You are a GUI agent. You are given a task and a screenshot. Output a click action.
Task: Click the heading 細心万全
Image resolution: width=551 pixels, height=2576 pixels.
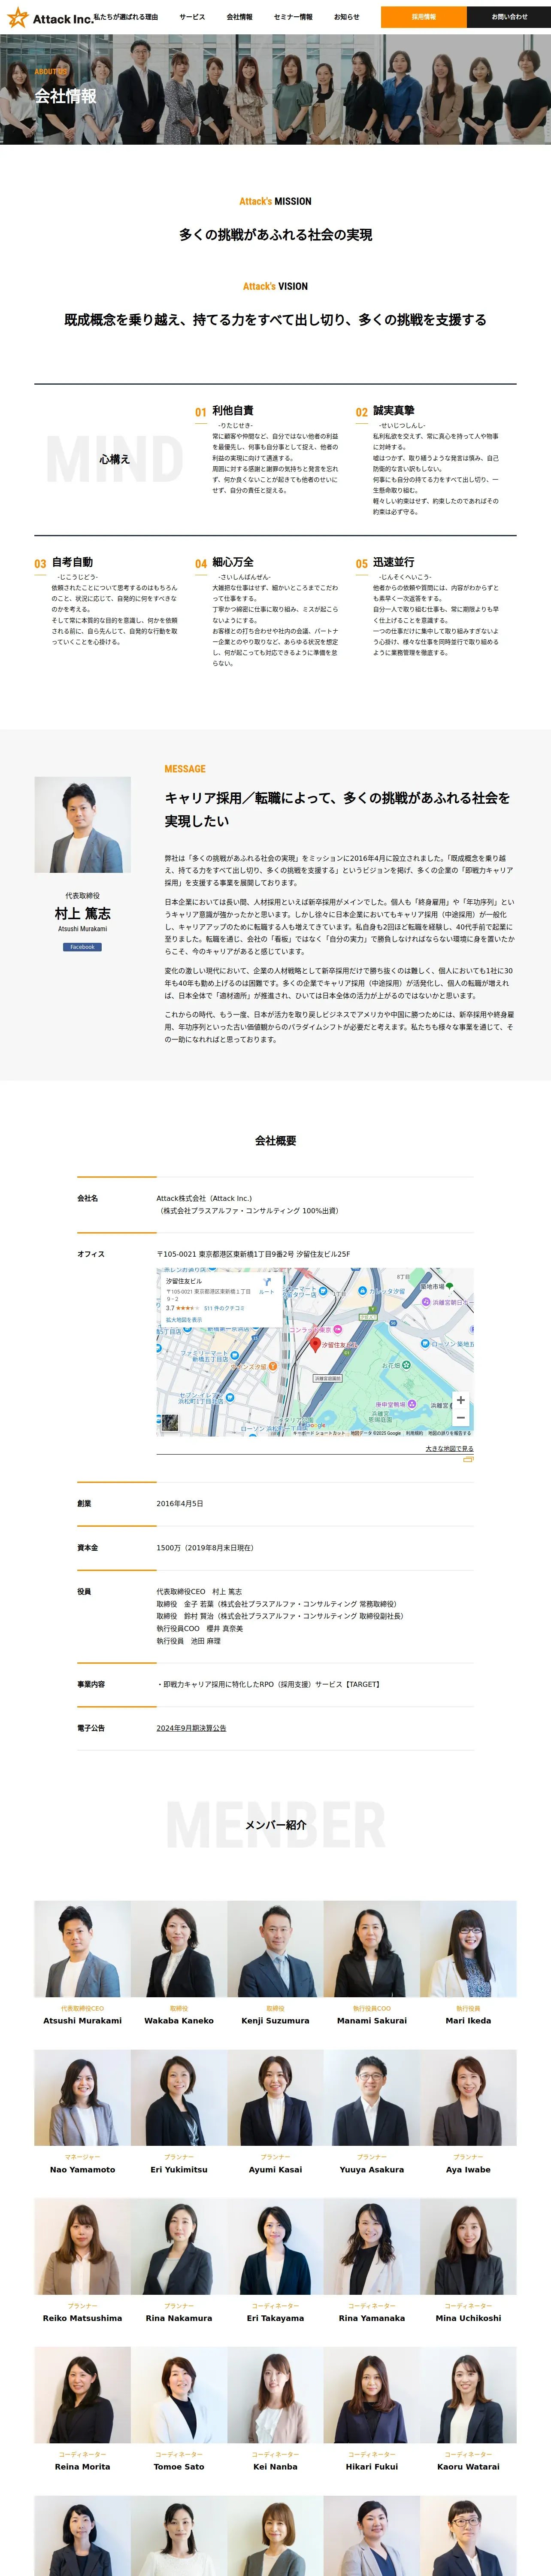coord(233,562)
